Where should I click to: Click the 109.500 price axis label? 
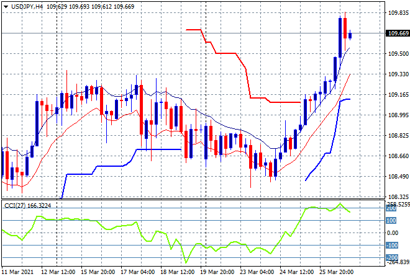click(398, 53)
